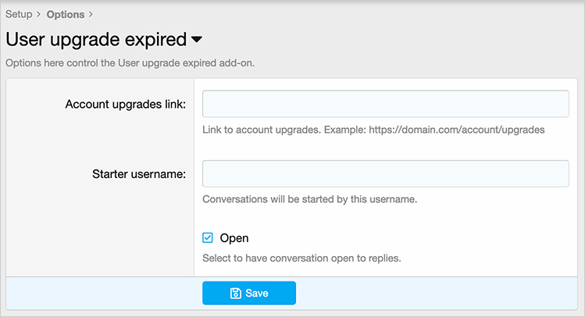
Task: Click the empty footer bar beside Save
Action: pyautogui.click(x=437, y=294)
